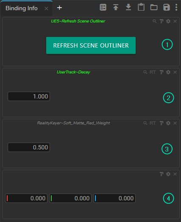Click the red channel value field
The height and width of the screenshot is (222, 181).
click(26, 198)
